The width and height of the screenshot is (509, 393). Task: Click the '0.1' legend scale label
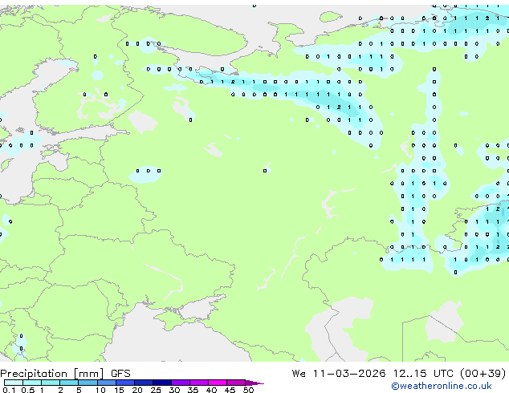(9, 390)
